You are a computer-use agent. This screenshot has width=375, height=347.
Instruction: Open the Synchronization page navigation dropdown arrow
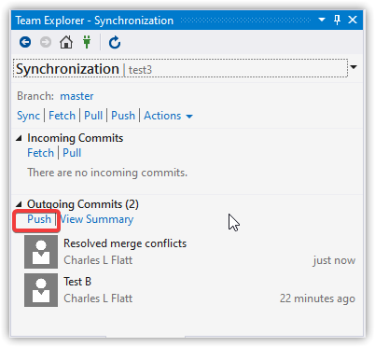coord(354,67)
